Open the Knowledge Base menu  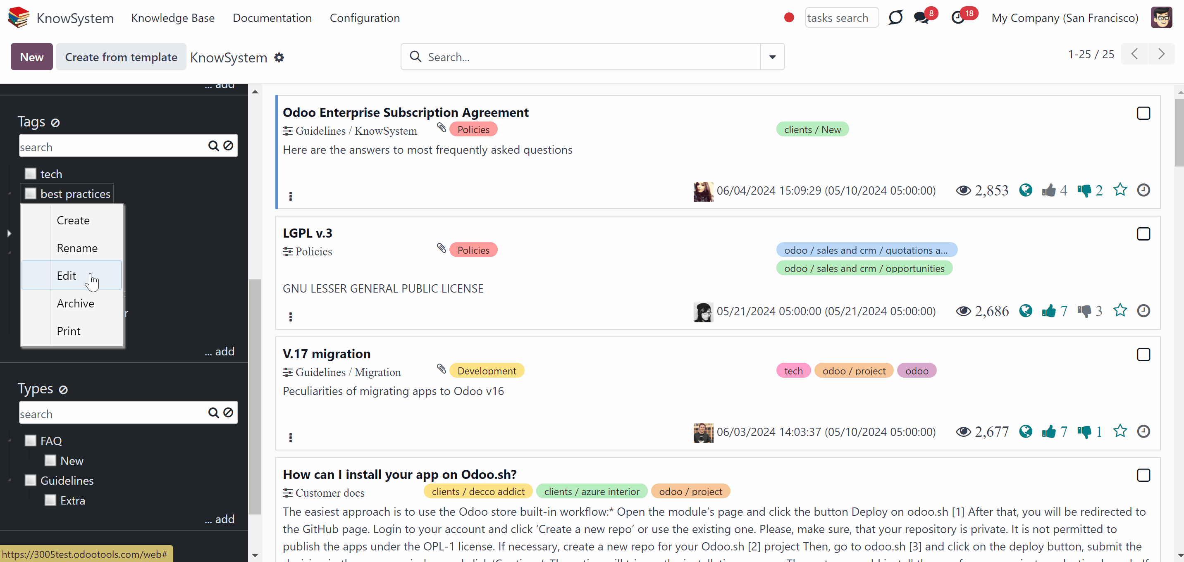173,18
